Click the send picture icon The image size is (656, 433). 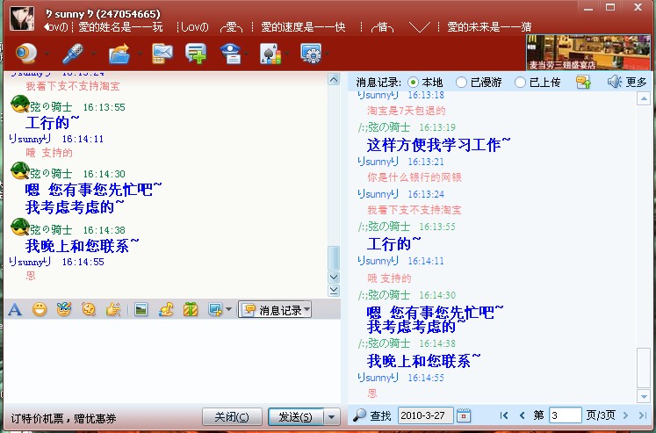point(140,309)
